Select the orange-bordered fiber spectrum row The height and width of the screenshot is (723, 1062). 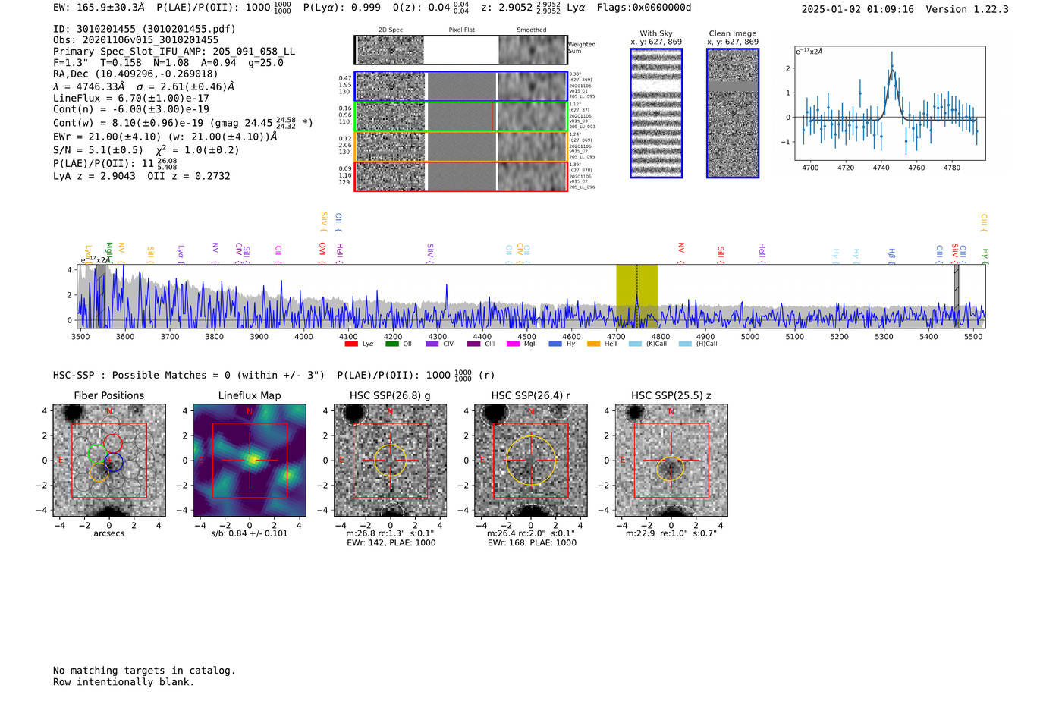(x=460, y=146)
